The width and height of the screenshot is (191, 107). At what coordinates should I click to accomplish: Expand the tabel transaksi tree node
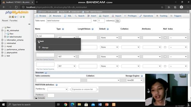5,37
